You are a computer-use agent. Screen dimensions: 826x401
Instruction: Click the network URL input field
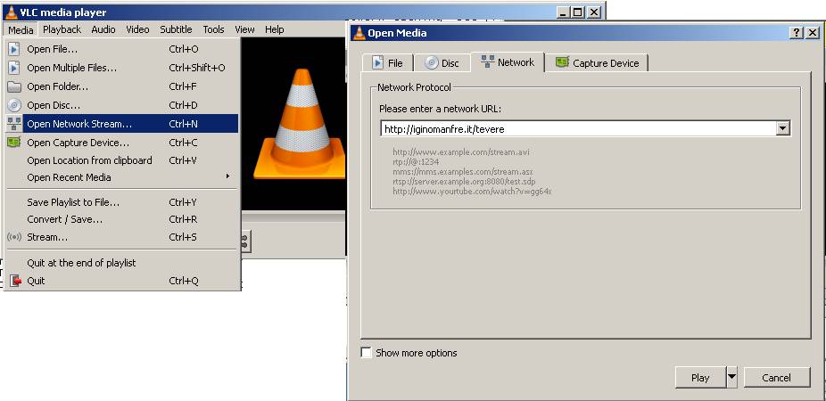(578, 129)
